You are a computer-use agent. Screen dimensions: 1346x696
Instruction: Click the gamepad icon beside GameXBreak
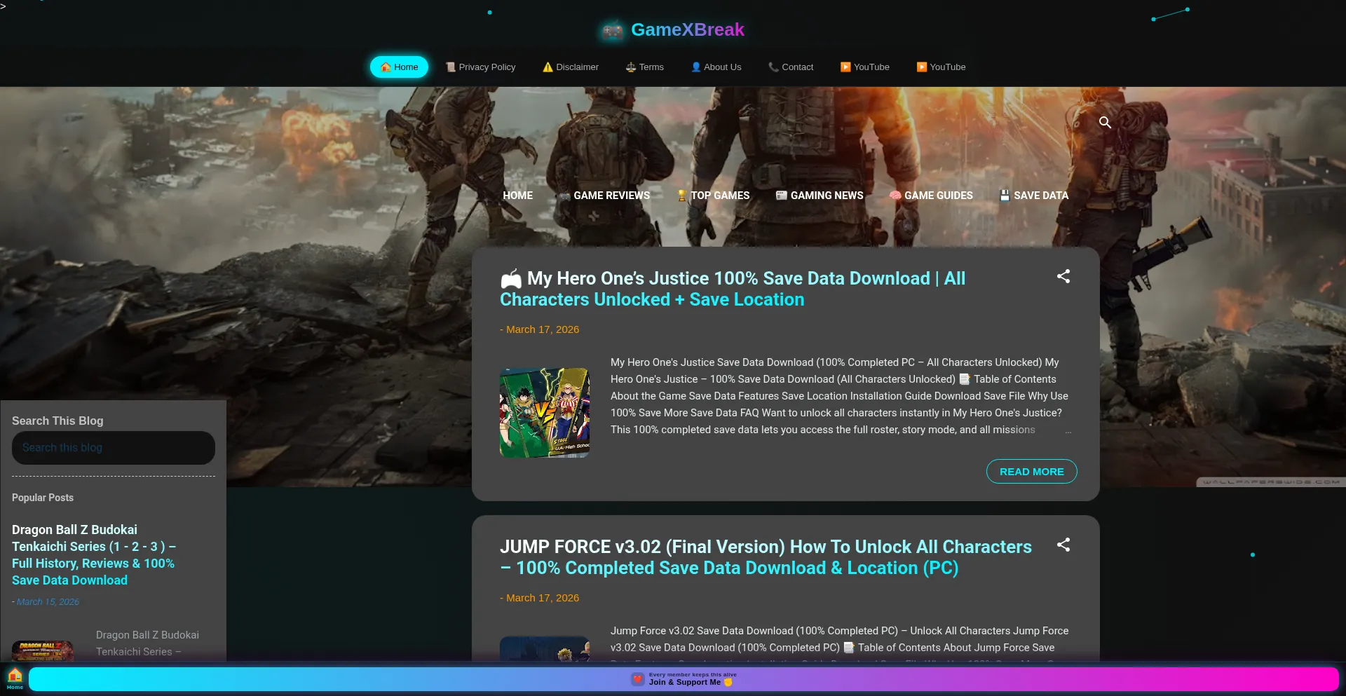(x=613, y=31)
